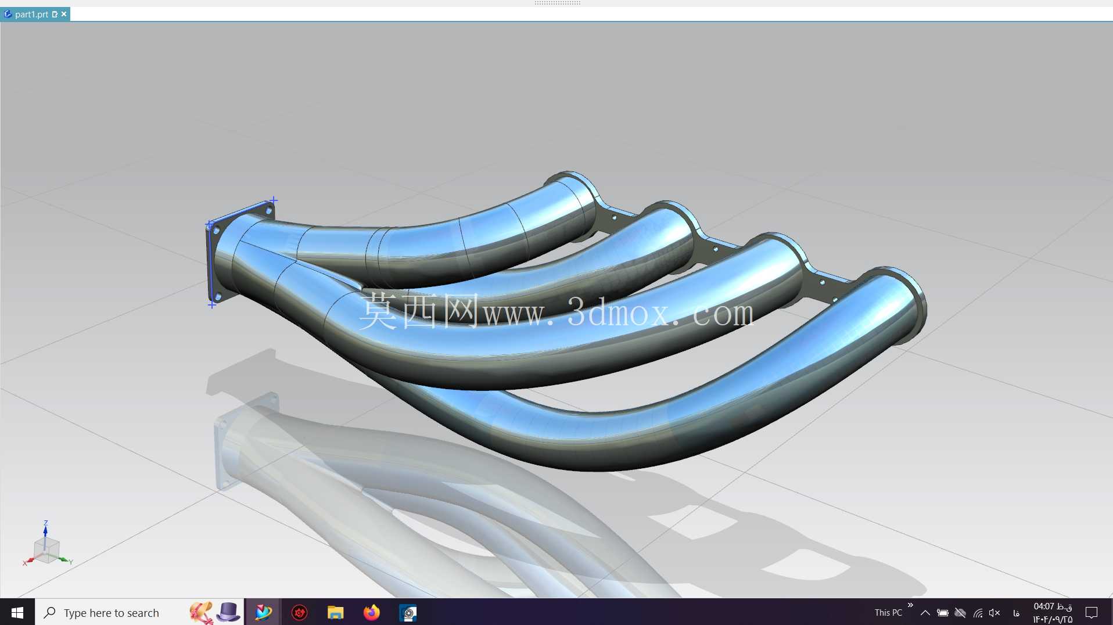Click the top handle above the window

click(x=557, y=3)
